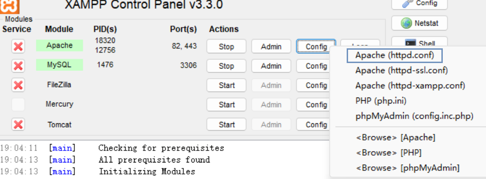This screenshot has width=486, height=179.
Task: Select PHP (php.ini) menu entry
Action: (381, 101)
